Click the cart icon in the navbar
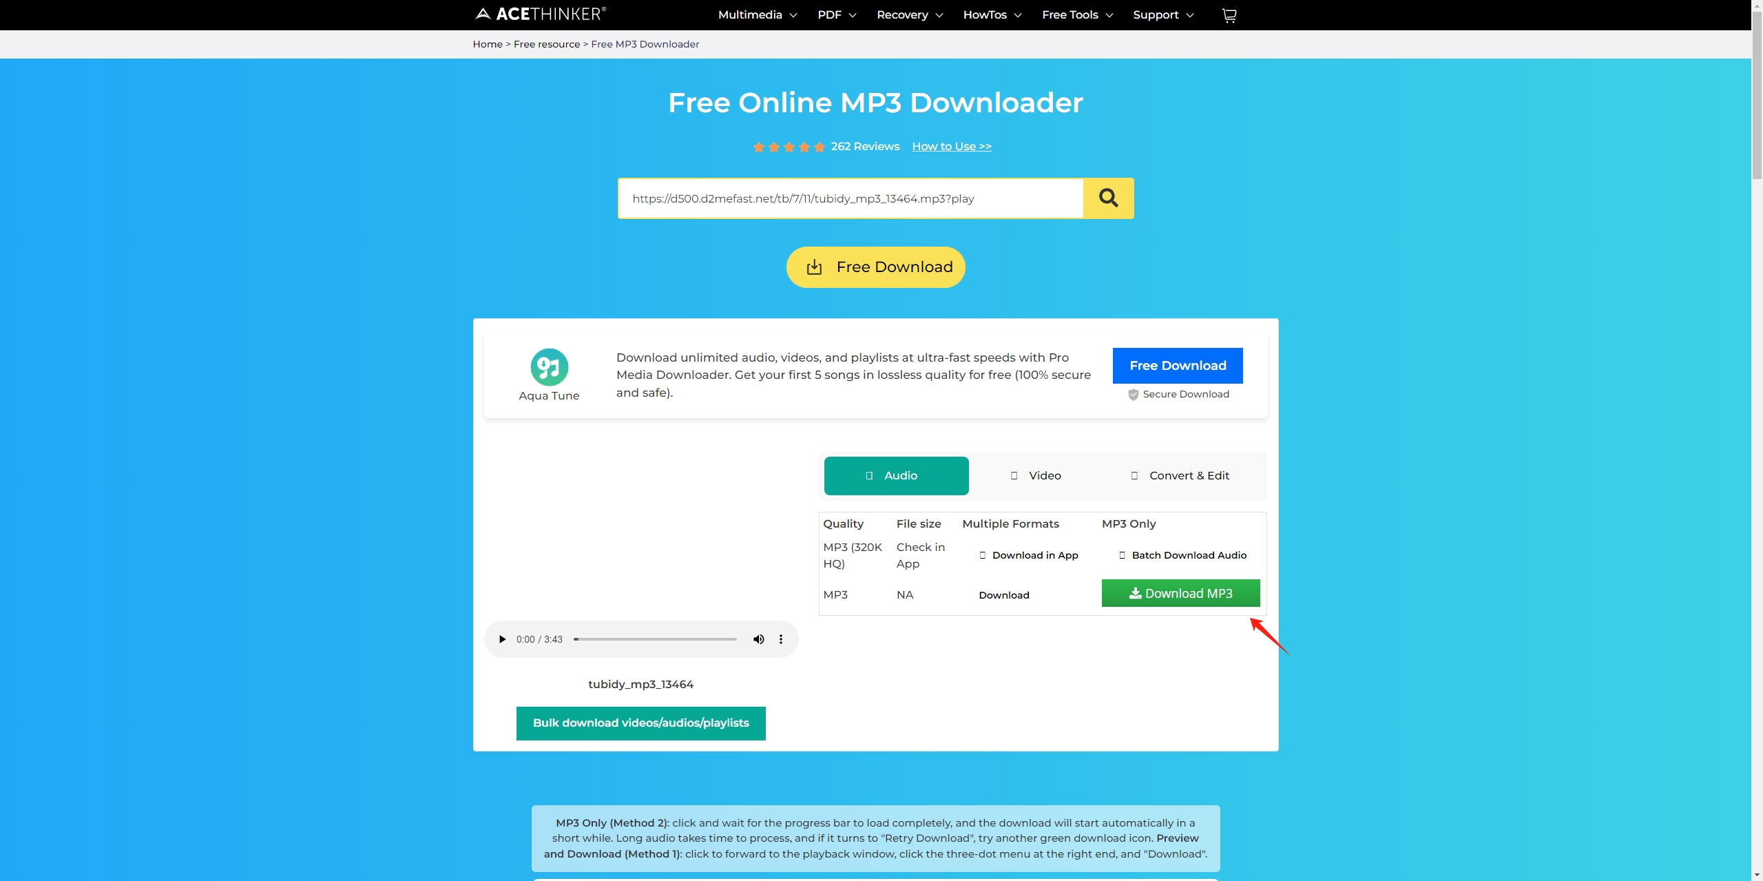Screen dimensions: 1763x881 coord(1229,14)
